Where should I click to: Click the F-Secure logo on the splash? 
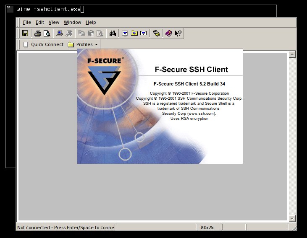[x=104, y=76]
